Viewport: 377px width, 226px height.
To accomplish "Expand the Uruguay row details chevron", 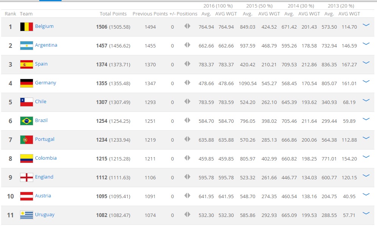I will [x=366, y=213].
